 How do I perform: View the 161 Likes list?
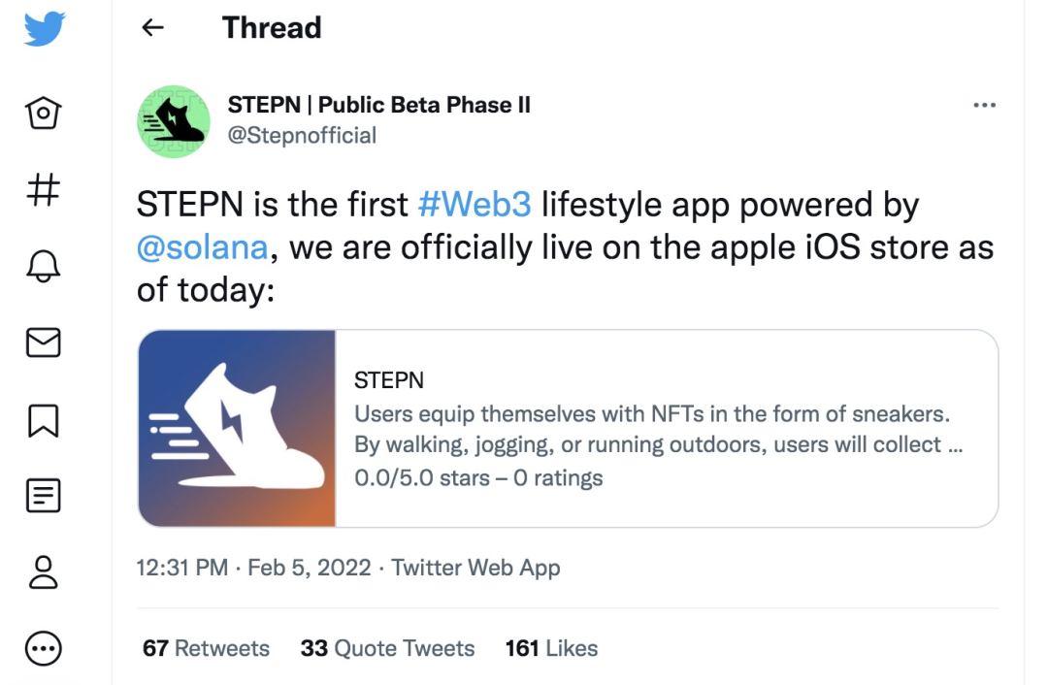(551, 648)
